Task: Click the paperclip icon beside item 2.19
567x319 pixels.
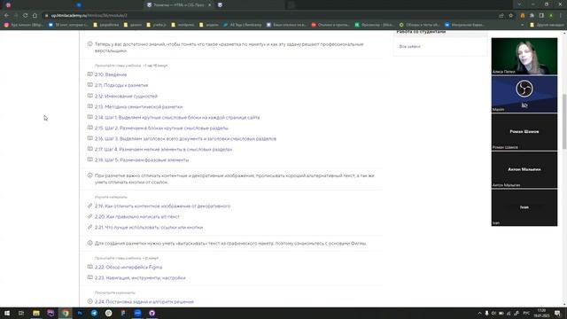Action: pyautogui.click(x=89, y=206)
